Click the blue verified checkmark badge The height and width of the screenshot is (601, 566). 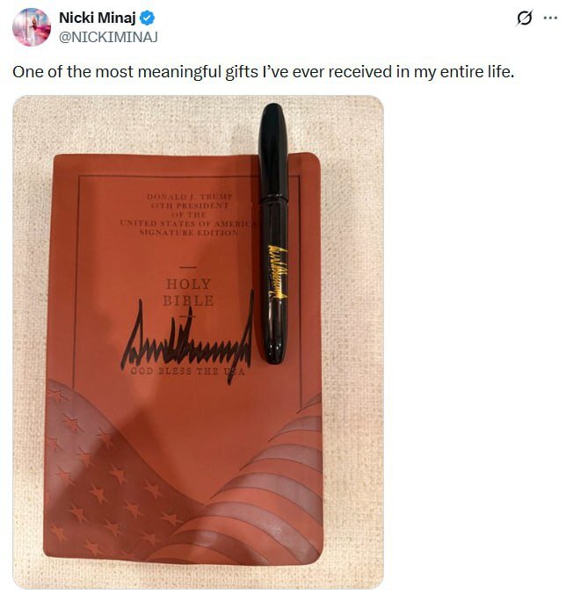coord(148,18)
